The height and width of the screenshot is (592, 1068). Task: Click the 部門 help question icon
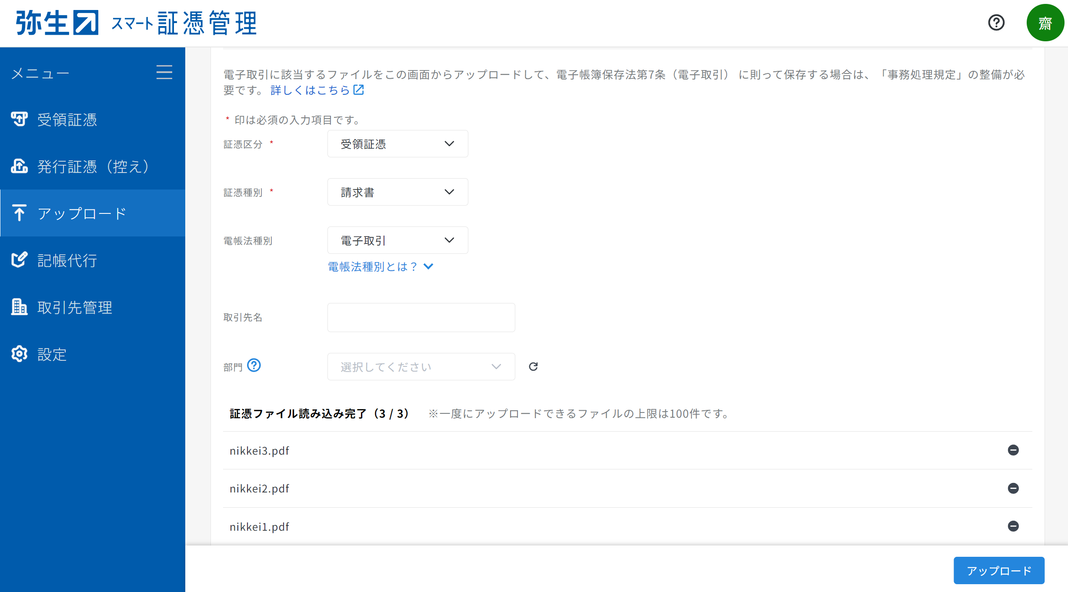tap(254, 365)
